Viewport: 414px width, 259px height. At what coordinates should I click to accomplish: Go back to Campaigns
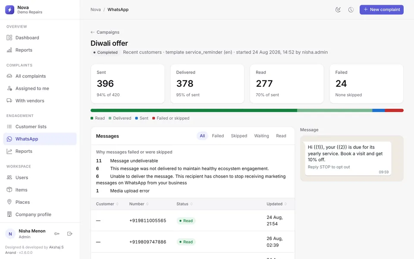tap(105, 32)
